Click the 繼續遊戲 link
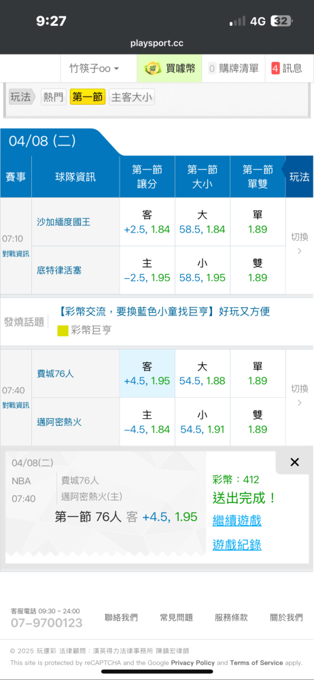 click(x=237, y=520)
